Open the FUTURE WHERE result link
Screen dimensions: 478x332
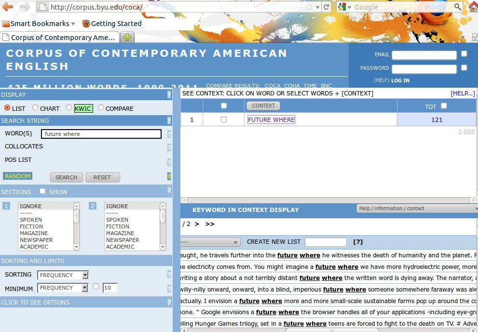coord(271,120)
